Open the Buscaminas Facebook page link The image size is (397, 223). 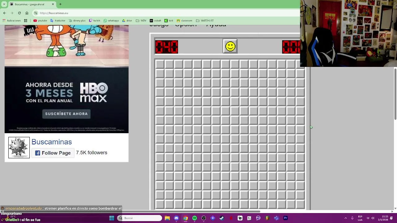coord(51,142)
